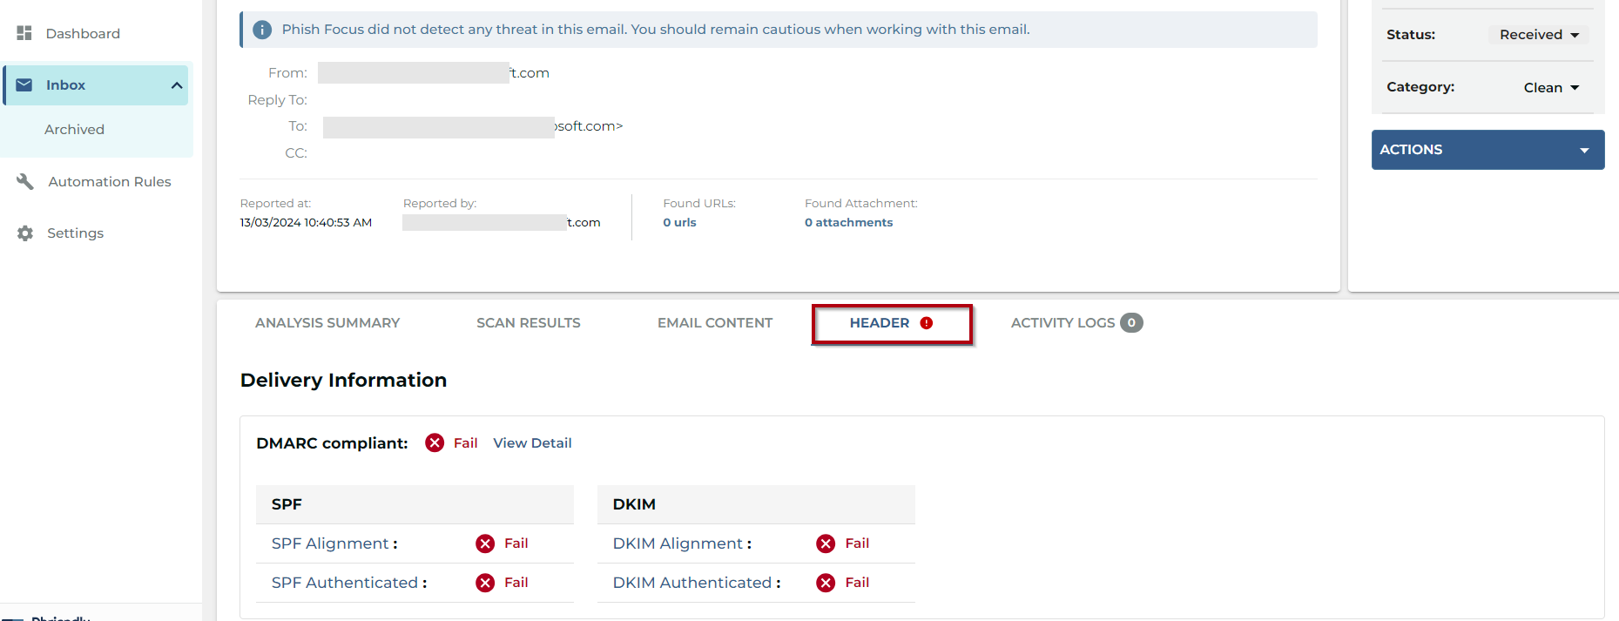Click the DKIM Authenticated fail icon
The image size is (1619, 621).
coord(826,583)
